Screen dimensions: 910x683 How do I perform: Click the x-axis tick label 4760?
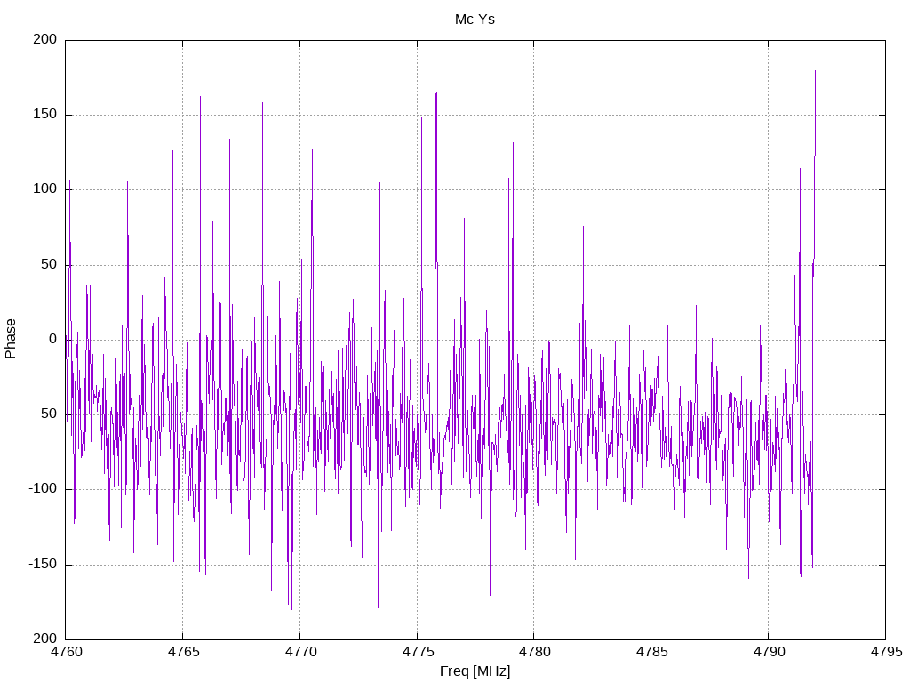coord(66,652)
